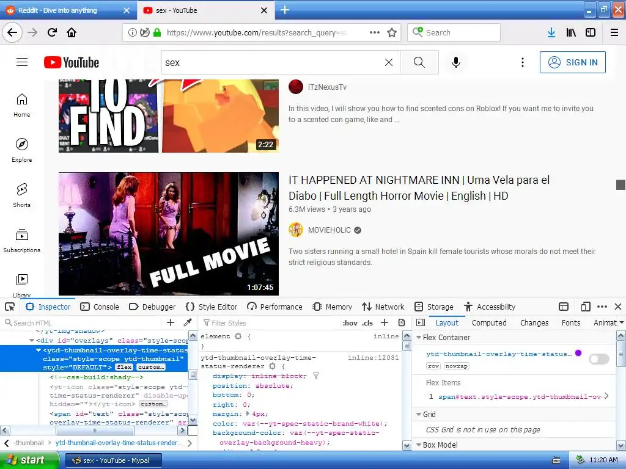Screen dimensions: 626x469
Task: Open Subscriptions in YouTube sidebar
Action: [x=22, y=241]
